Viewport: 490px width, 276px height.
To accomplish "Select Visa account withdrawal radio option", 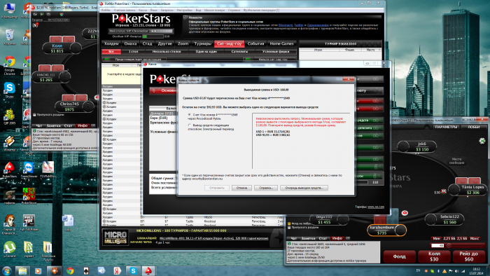I will pos(190,115).
